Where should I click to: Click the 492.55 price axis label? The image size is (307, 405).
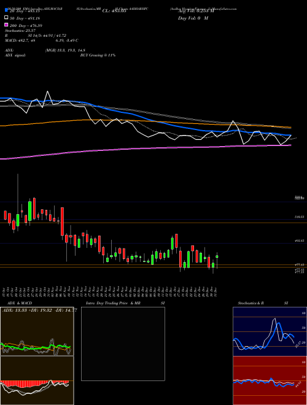(x=300, y=241)
